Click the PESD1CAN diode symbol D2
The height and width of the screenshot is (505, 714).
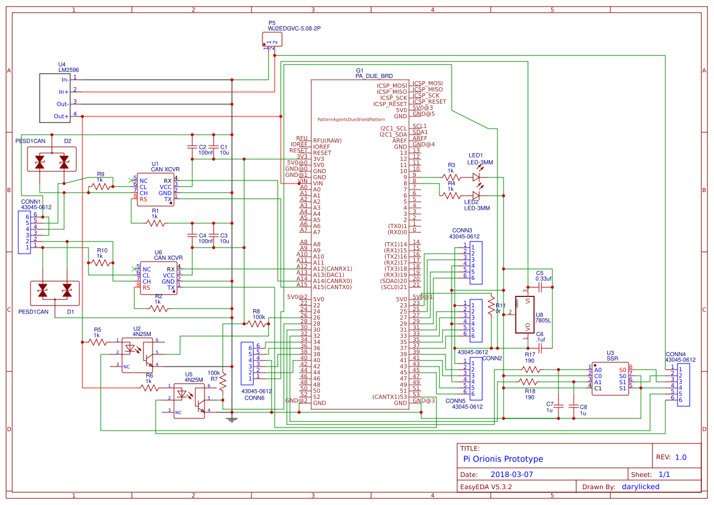click(x=52, y=160)
